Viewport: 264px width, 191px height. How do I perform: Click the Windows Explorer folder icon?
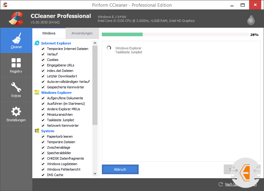[x=37, y=93]
